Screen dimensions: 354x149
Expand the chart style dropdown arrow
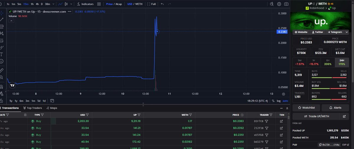[71, 4]
